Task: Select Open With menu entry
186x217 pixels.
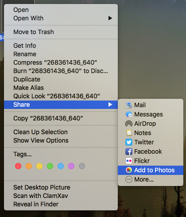Action: pos(61,18)
